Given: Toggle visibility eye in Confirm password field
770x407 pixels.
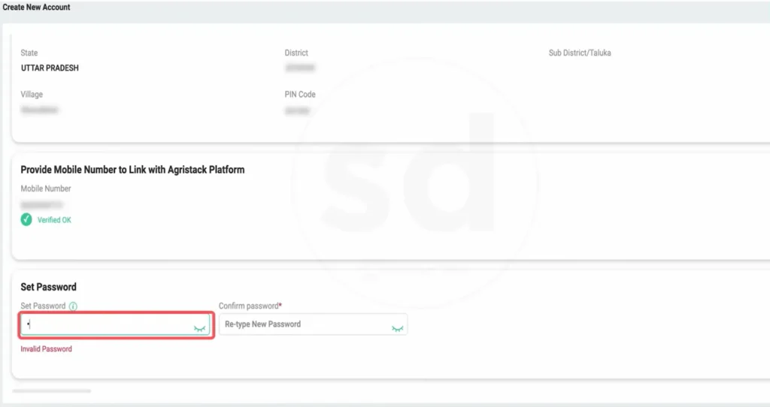Looking at the screenshot, I should tap(397, 329).
